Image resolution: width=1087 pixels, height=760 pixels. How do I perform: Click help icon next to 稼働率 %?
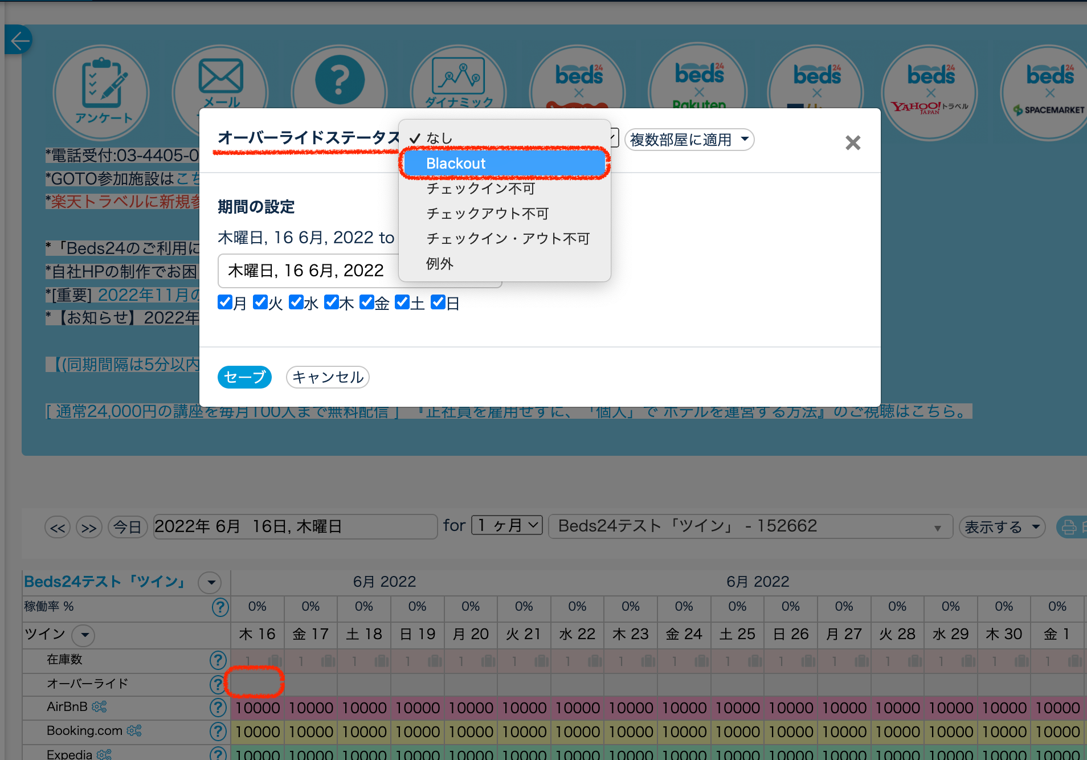click(x=219, y=607)
